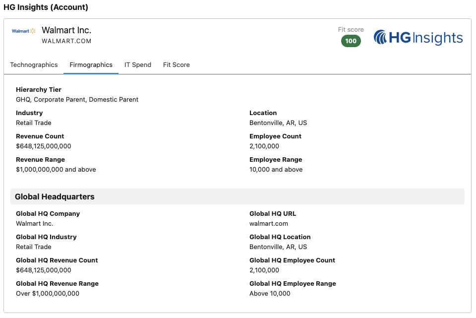This screenshot has width=476, height=318.
Task: Click the Hierarchy Tier value GHQ, Corporate Parent
Action: [77, 100]
